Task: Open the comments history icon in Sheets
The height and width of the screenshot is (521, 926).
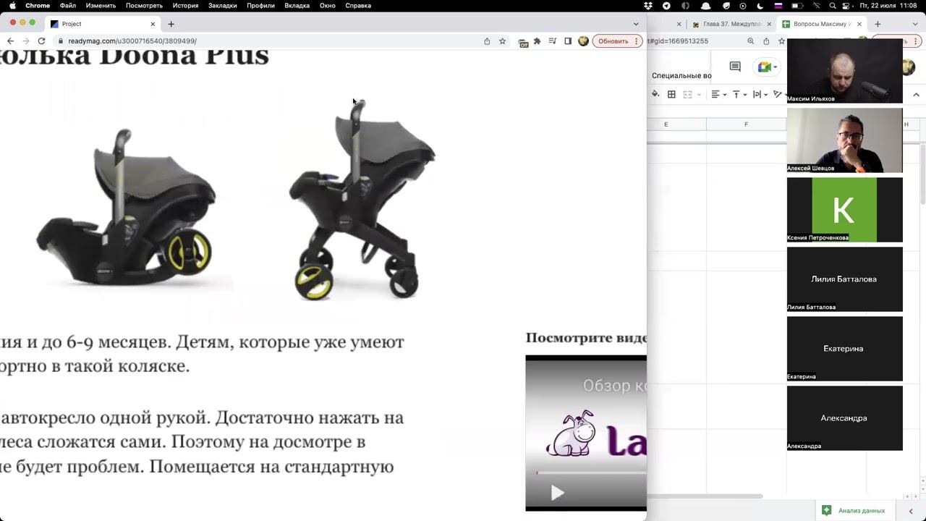Action: point(735,67)
